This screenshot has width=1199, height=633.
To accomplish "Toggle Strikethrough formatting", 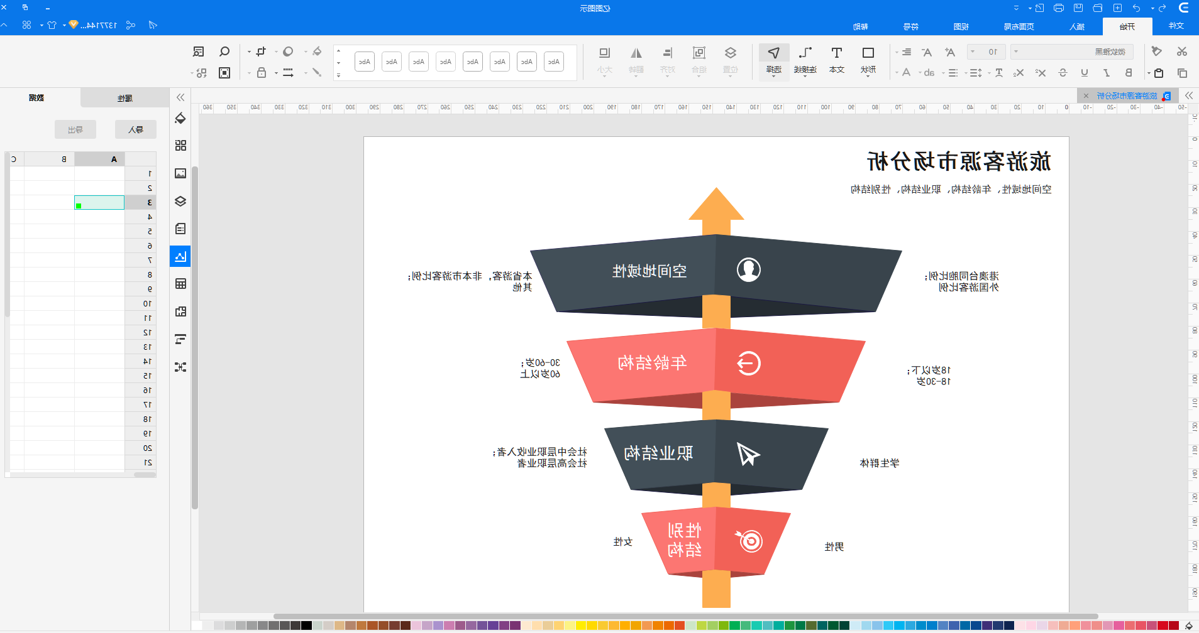I will pyautogui.click(x=1063, y=73).
